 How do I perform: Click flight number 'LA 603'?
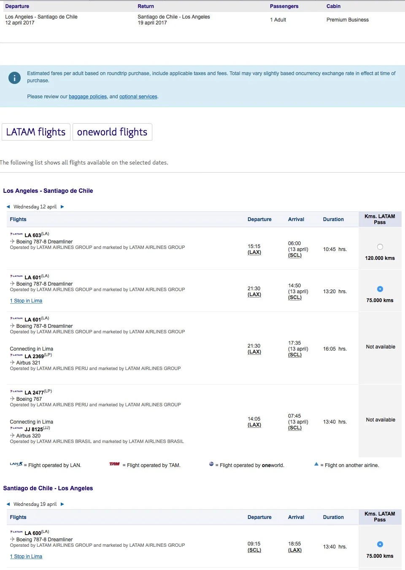[x=33, y=235]
